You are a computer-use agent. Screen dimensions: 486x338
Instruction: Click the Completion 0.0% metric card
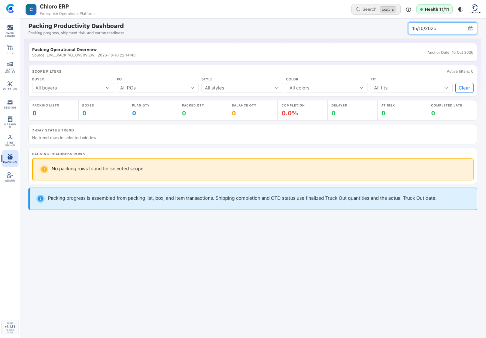pyautogui.click(x=303, y=110)
